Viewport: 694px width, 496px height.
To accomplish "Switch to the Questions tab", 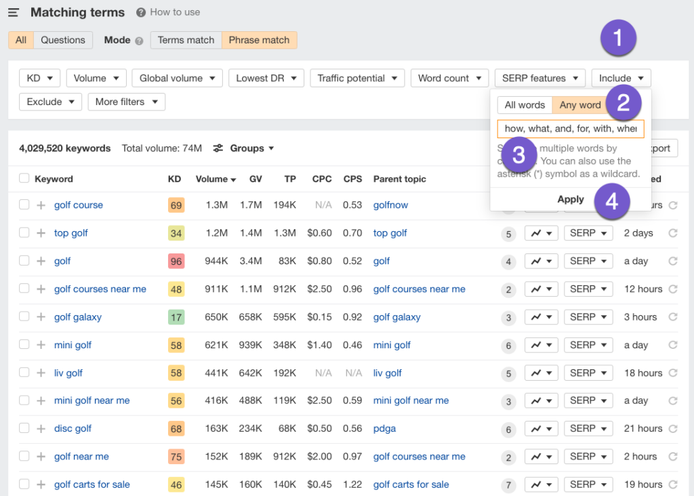I will coord(63,40).
